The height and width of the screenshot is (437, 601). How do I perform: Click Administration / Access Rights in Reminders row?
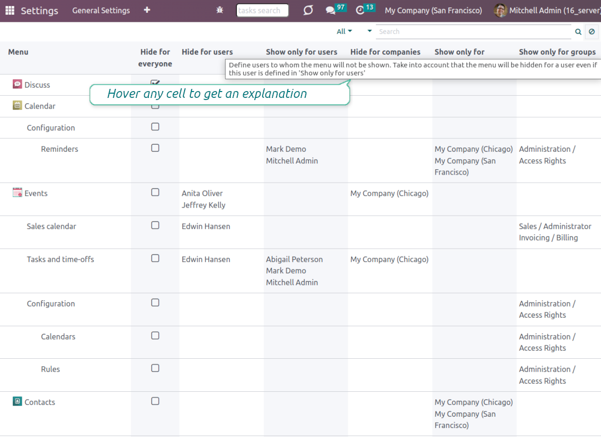(x=547, y=154)
